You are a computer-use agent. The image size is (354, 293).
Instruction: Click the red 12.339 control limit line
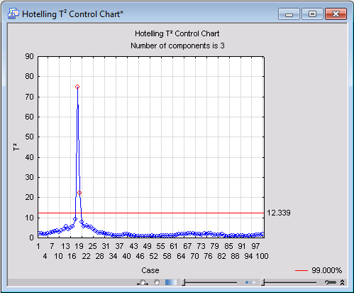151,213
